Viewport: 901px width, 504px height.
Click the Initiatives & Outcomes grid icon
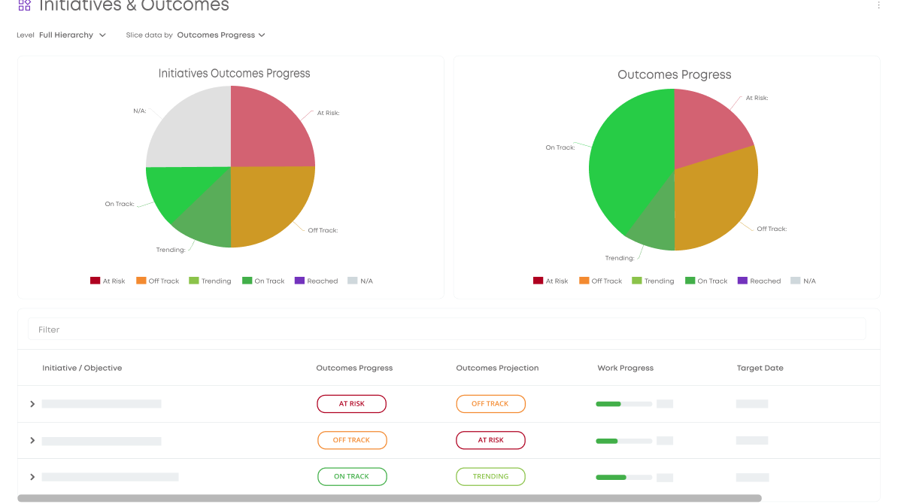(24, 5)
